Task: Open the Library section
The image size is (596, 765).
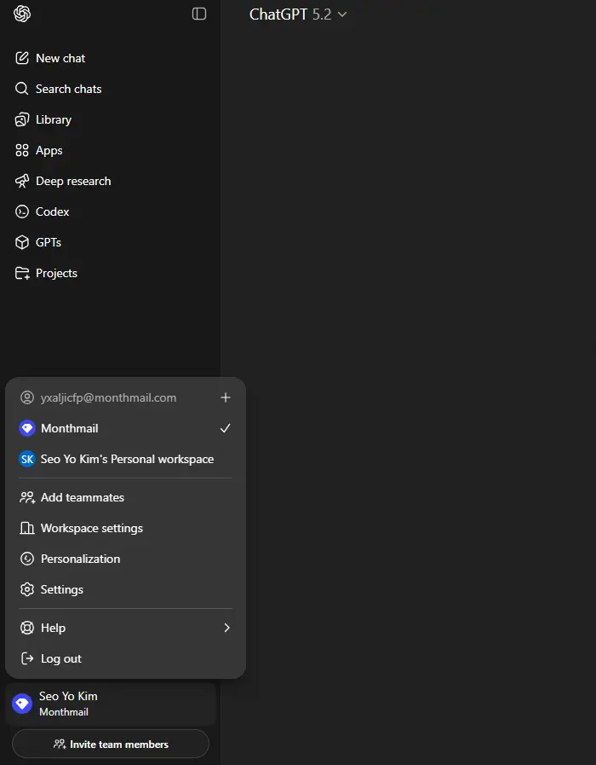Action: click(x=110, y=119)
